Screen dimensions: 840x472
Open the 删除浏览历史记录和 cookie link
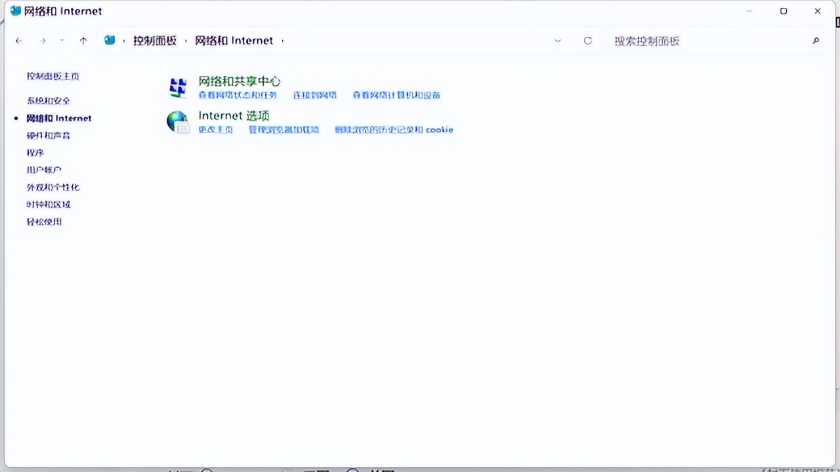pyautogui.click(x=395, y=130)
